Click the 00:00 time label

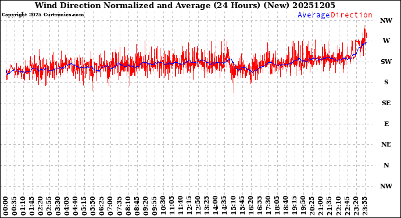pyautogui.click(x=6, y=206)
